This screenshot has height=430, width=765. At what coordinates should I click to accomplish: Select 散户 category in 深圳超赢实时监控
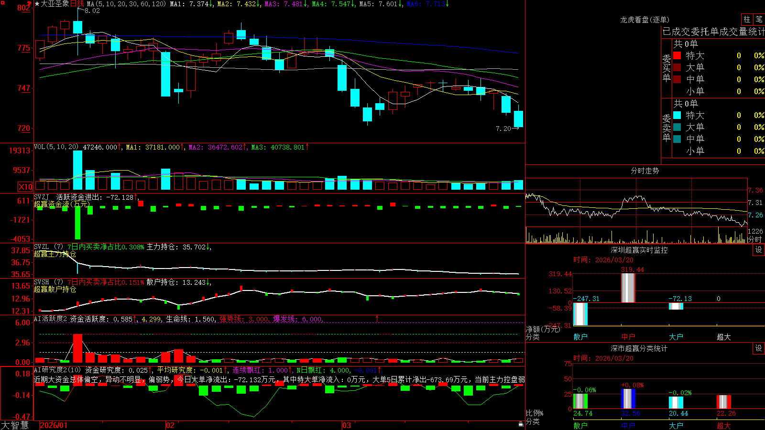[580, 337]
